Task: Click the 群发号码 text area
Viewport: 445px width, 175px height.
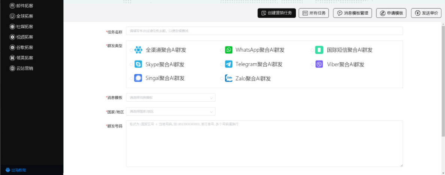Action: pos(264,144)
